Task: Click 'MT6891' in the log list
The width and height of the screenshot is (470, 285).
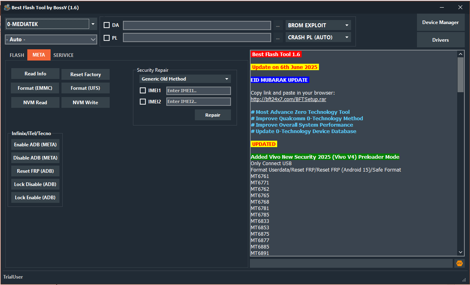Action: coord(260,253)
